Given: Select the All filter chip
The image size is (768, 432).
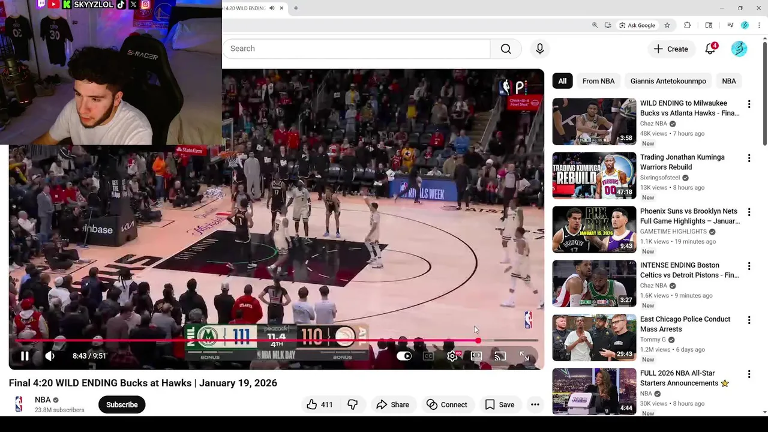Looking at the screenshot, I should tap(562, 81).
